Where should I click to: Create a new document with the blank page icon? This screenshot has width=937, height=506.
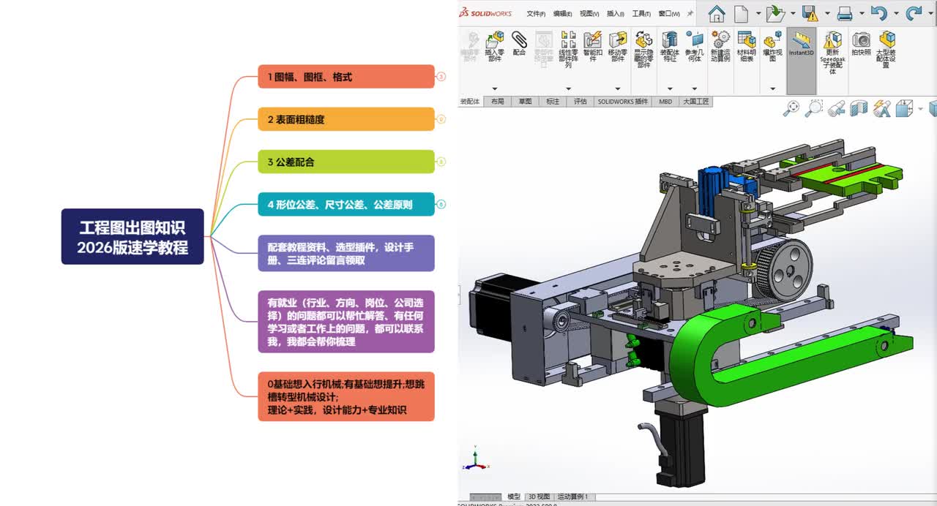tap(742, 13)
